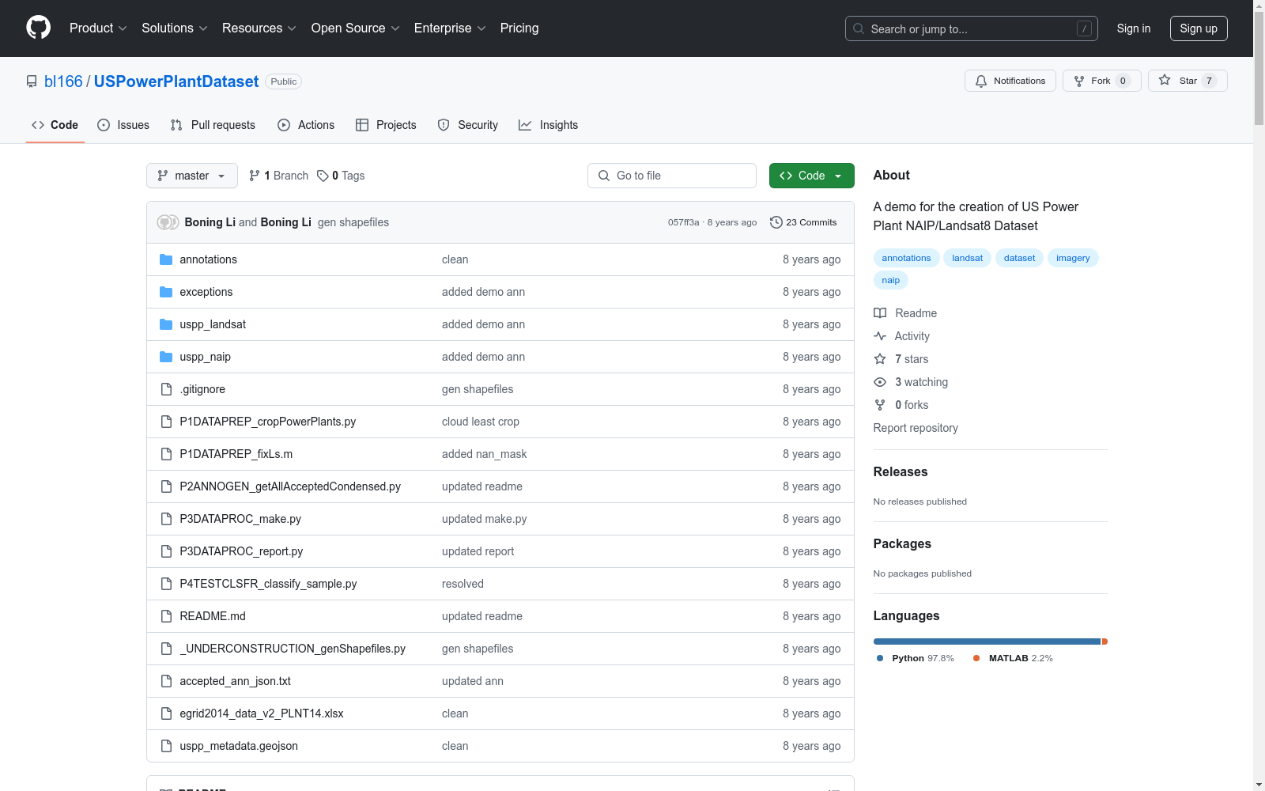Click the eye icon beside 3 watching
Image resolution: width=1265 pixels, height=791 pixels.
pos(880,382)
